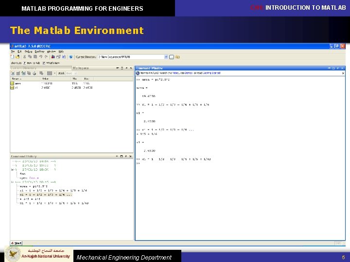Click the Demos link in info bar
This screenshot has height=262, width=350.
point(189,73)
